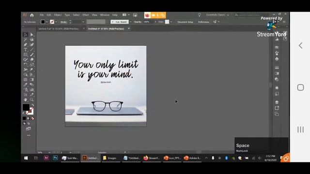Reset to default fill and stroke
Screen dimensions: 310x174
tap(24, 114)
